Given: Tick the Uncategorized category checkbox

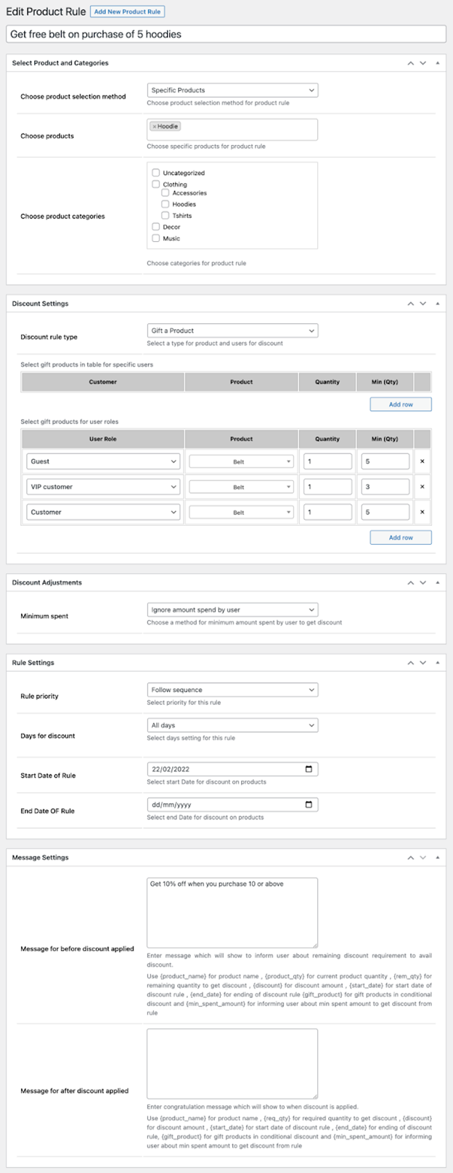Looking at the screenshot, I should [x=155, y=173].
